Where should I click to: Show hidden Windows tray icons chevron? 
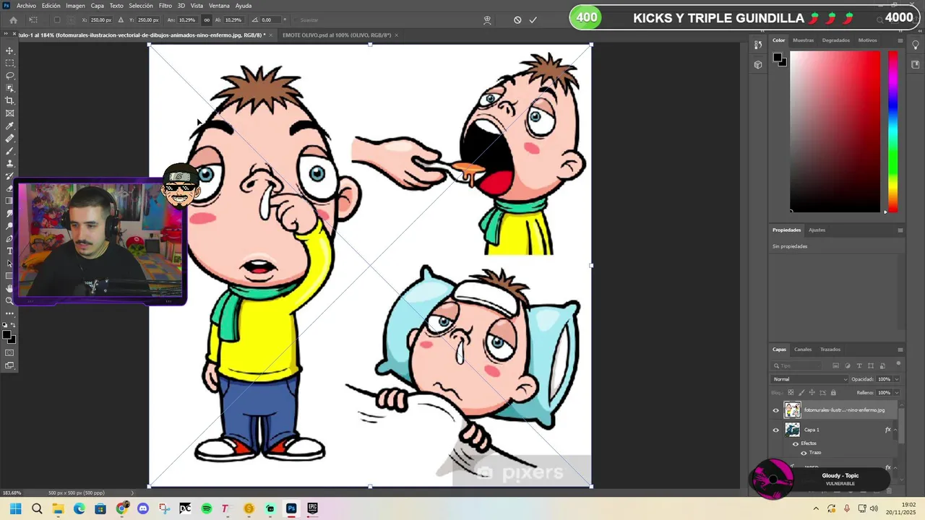click(816, 508)
